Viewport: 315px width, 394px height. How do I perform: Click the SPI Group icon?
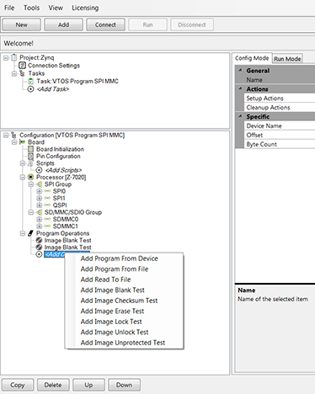(39, 184)
